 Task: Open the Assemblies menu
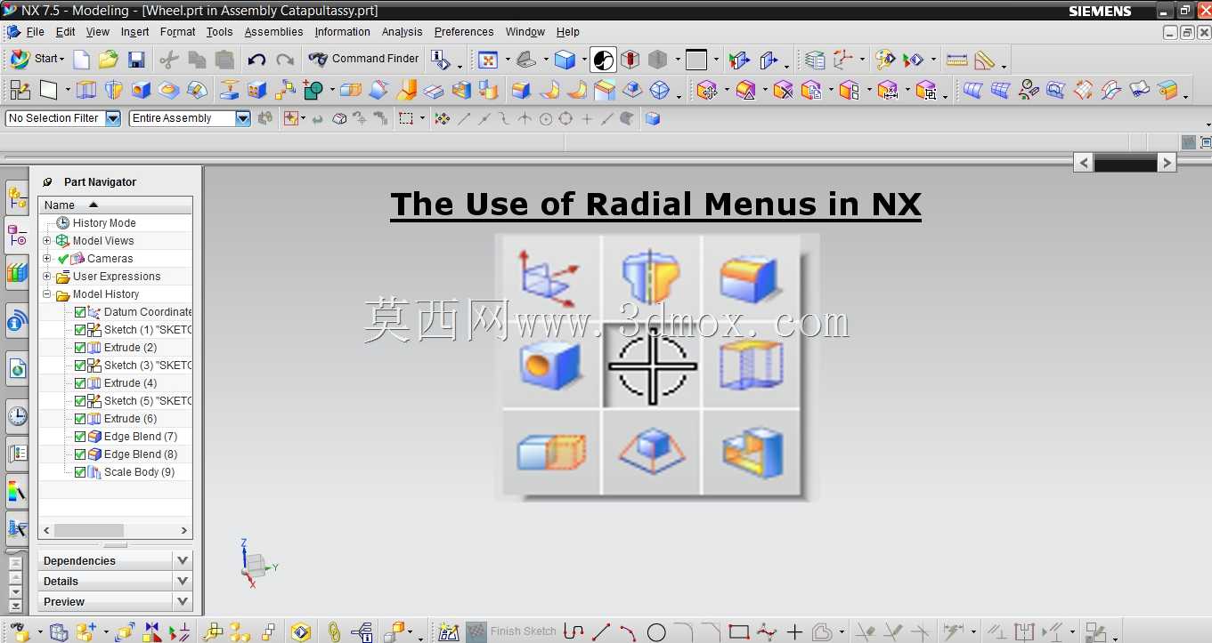[274, 32]
